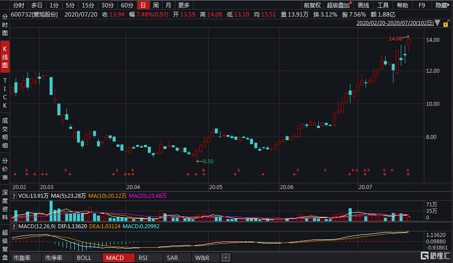Open the 帮助 help menu
The width and height of the screenshot is (453, 263).
(x=403, y=5)
